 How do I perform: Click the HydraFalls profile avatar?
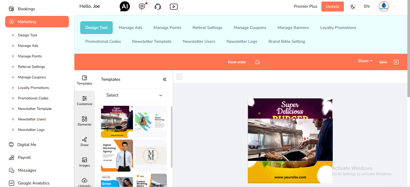(384, 6)
